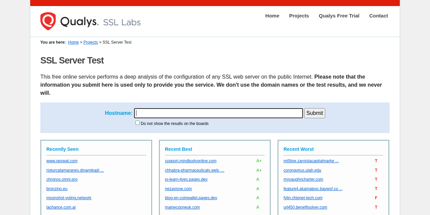
Task: Open the Qualys Free Trial menu item
Action: (339, 16)
